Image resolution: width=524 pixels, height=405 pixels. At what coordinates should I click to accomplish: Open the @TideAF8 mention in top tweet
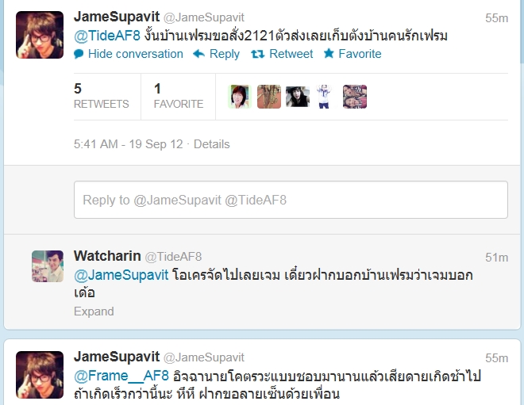coord(107,36)
